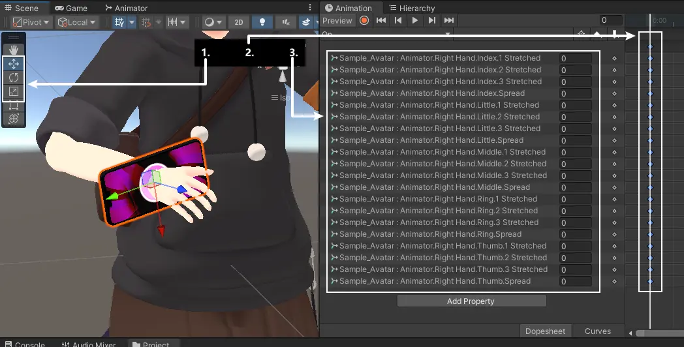The width and height of the screenshot is (684, 347).
Task: Switch to the Hierarchy tab
Action: (412, 8)
